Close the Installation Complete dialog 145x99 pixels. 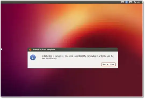click(x=30, y=50)
